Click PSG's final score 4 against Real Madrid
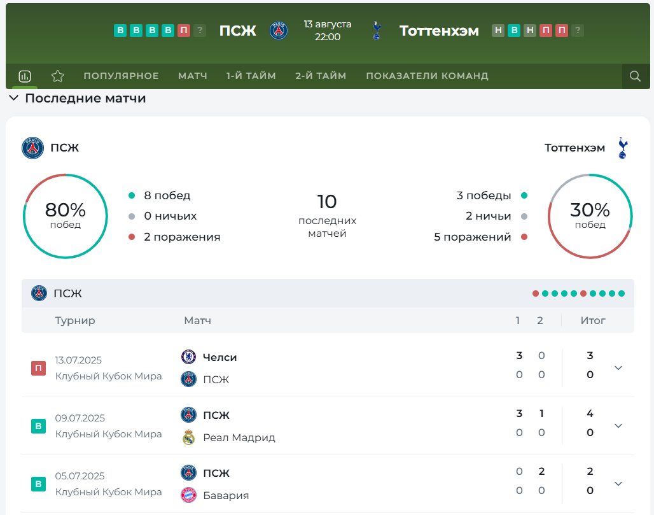Image resolution: width=654 pixels, height=515 pixels. coord(590,414)
